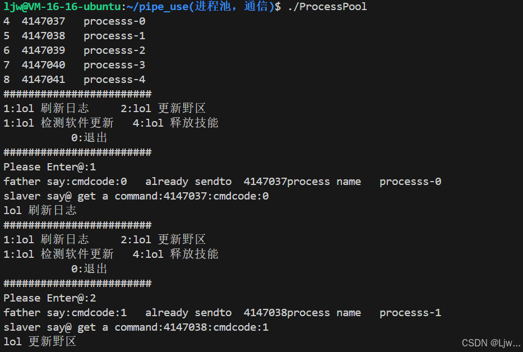Image resolution: width=523 pixels, height=352 pixels.
Task: Click processs-0 at end of father say line
Action: [410, 182]
